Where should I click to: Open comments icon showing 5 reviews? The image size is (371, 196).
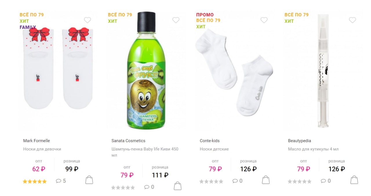click(x=61, y=181)
